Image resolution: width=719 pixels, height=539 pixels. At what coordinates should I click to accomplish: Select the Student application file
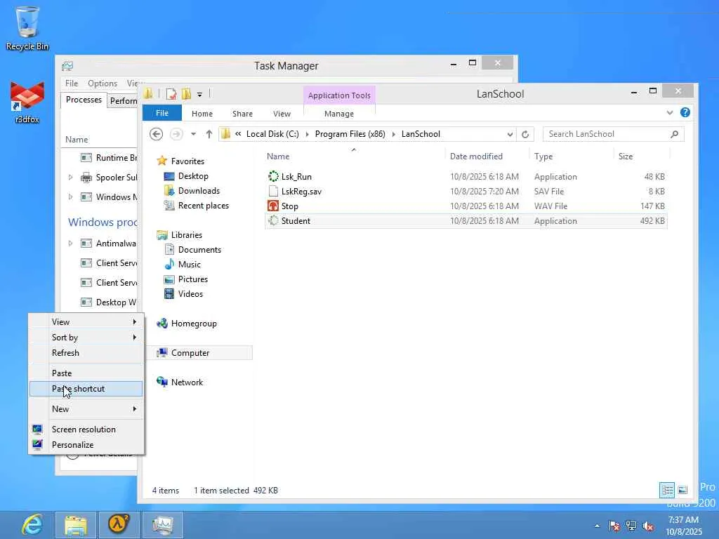click(x=466, y=220)
